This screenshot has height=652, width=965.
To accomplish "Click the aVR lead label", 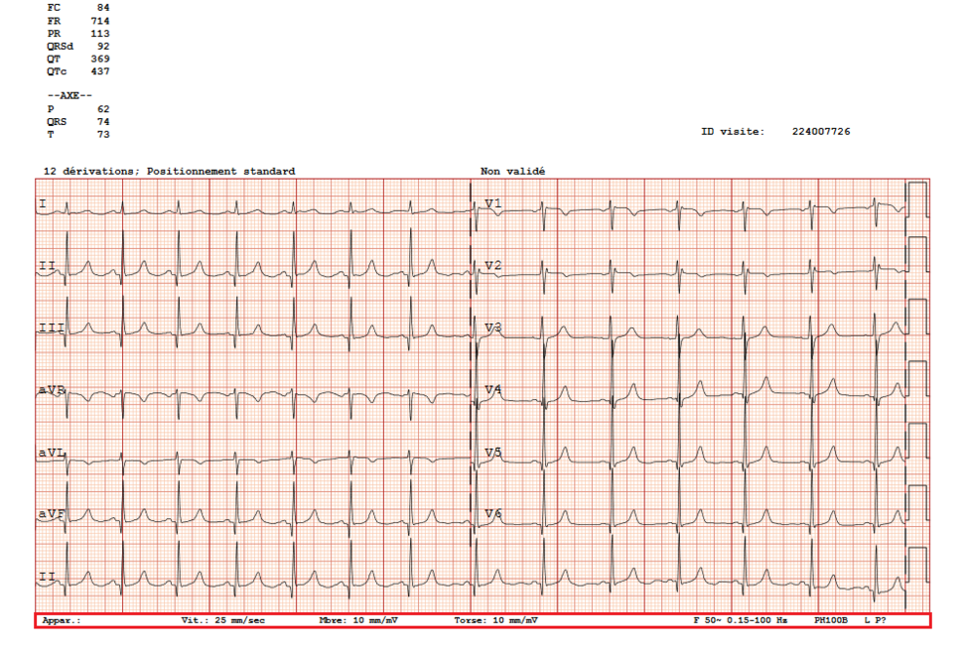I will [52, 387].
